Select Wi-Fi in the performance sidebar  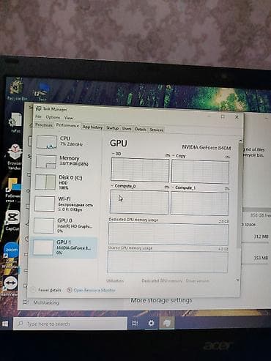click(x=64, y=204)
